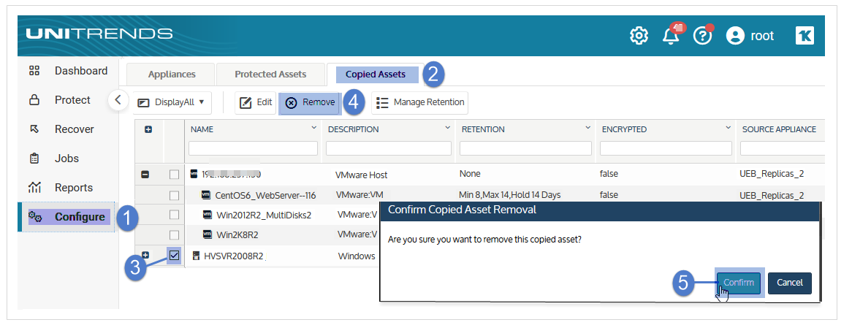Click the VM icon for Win2K8R2

coord(207,234)
